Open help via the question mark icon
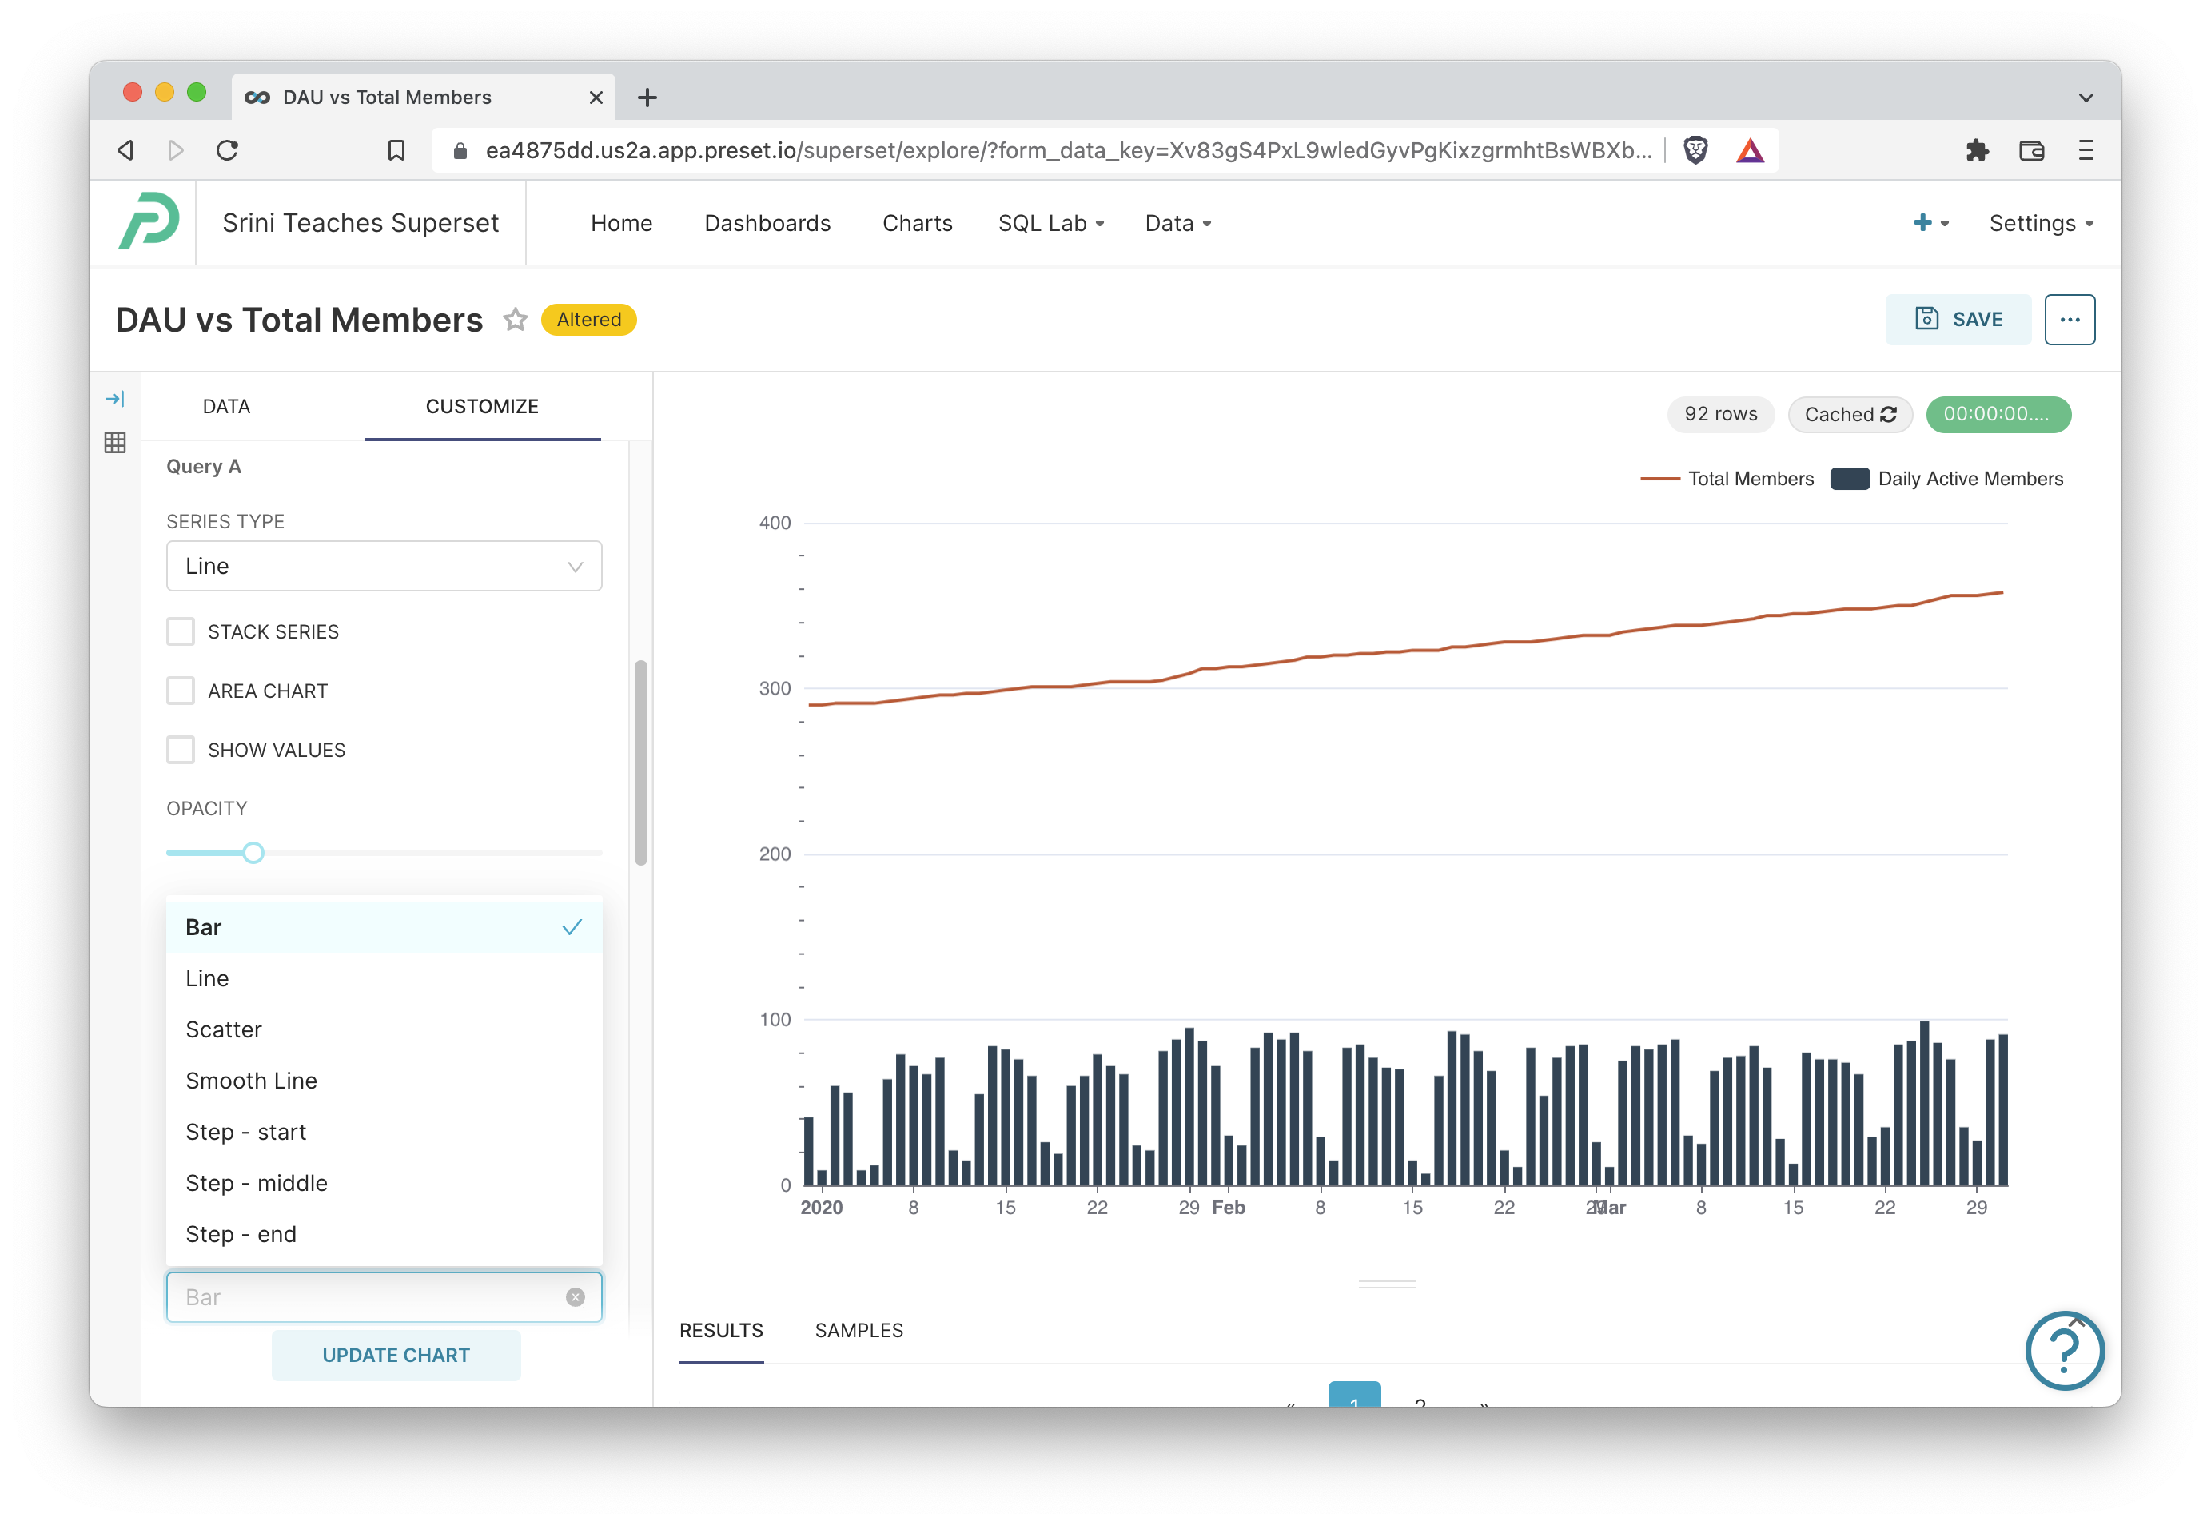 (2065, 1350)
